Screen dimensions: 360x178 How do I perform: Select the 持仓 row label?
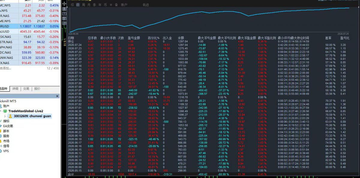point(71,42)
